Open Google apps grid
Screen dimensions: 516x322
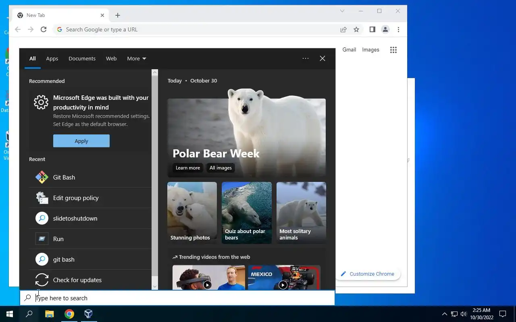tap(393, 50)
